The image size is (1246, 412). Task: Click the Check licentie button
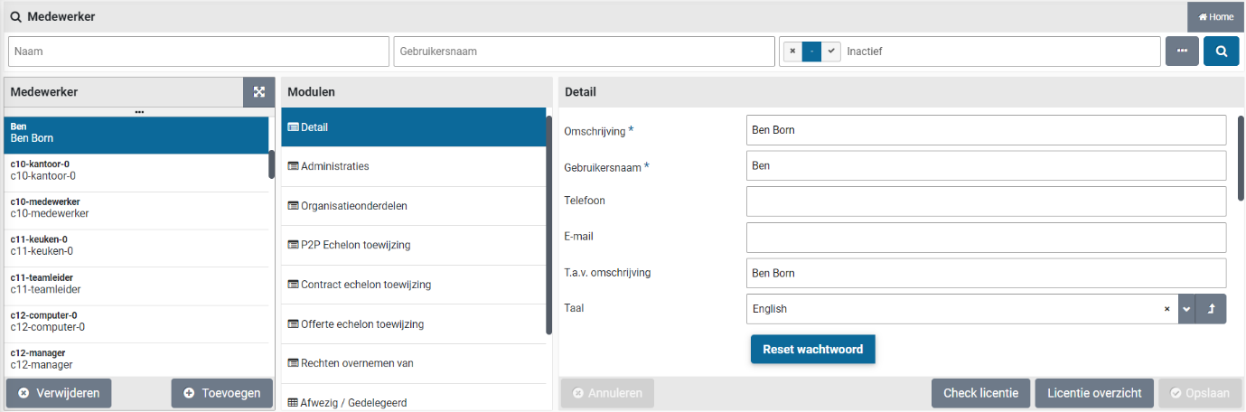(980, 393)
